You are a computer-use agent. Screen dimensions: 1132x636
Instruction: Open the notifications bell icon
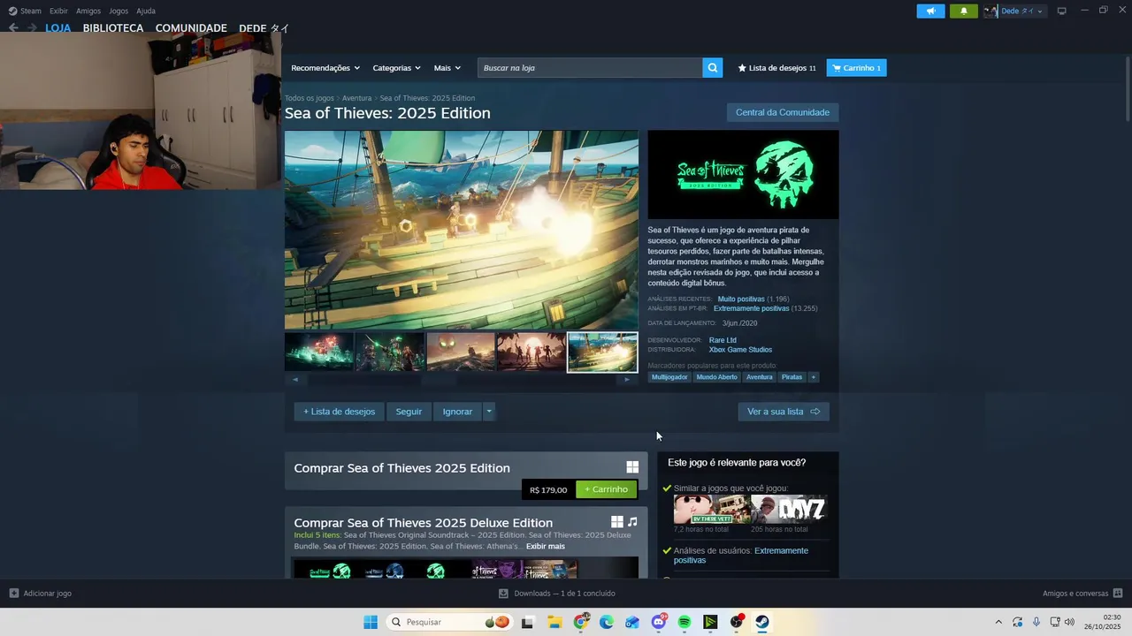[x=964, y=11]
